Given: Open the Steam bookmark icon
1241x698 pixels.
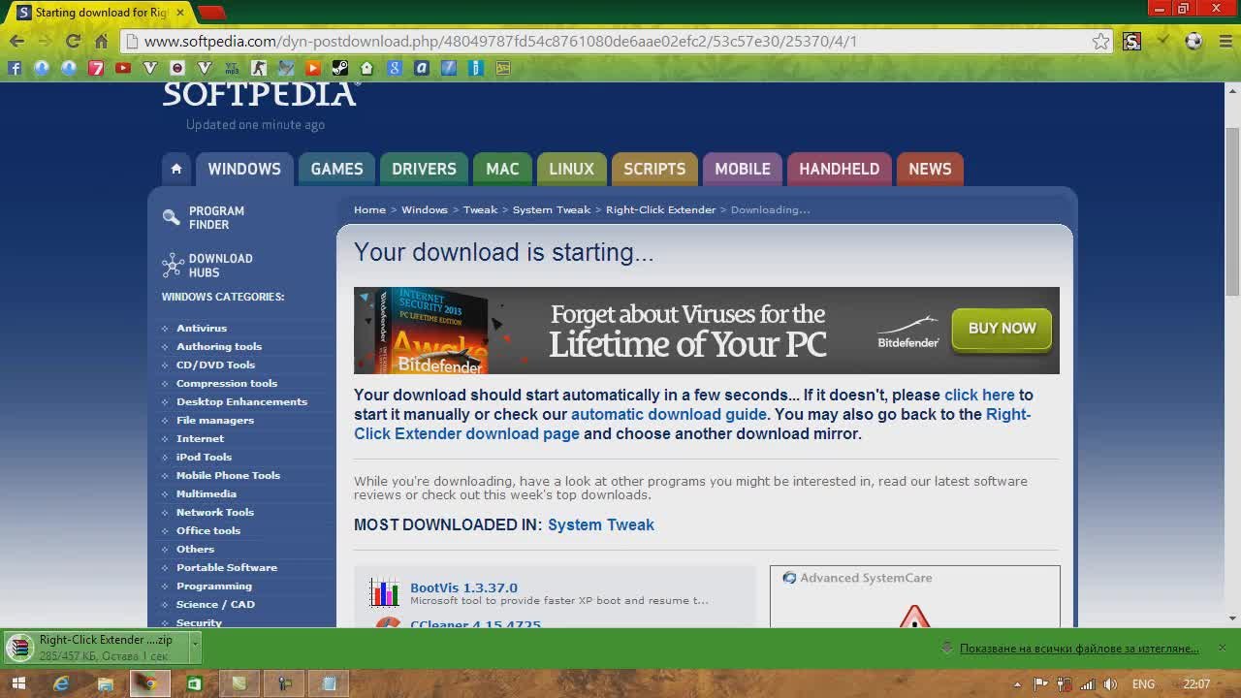Looking at the screenshot, I should [339, 68].
